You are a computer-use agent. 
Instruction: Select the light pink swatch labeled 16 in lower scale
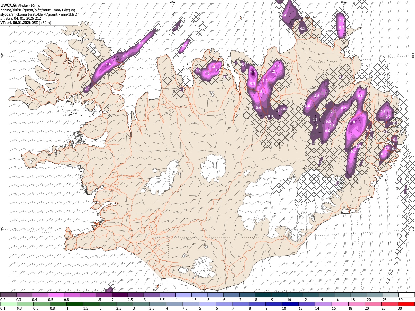(x=340, y=304)
